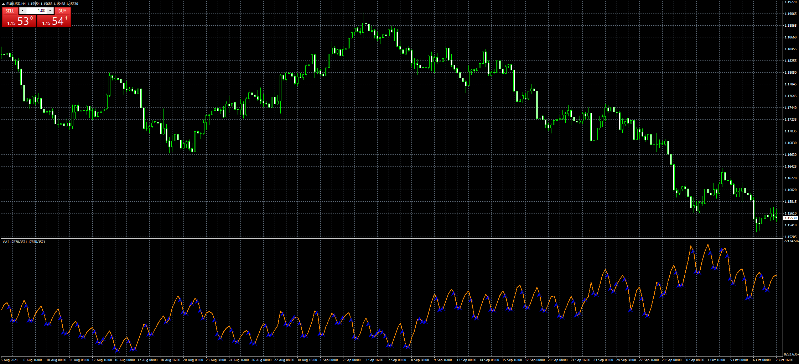Image resolution: width=799 pixels, height=364 pixels.
Task: Click the 1.16425 price scale label
Action: [x=790, y=166]
